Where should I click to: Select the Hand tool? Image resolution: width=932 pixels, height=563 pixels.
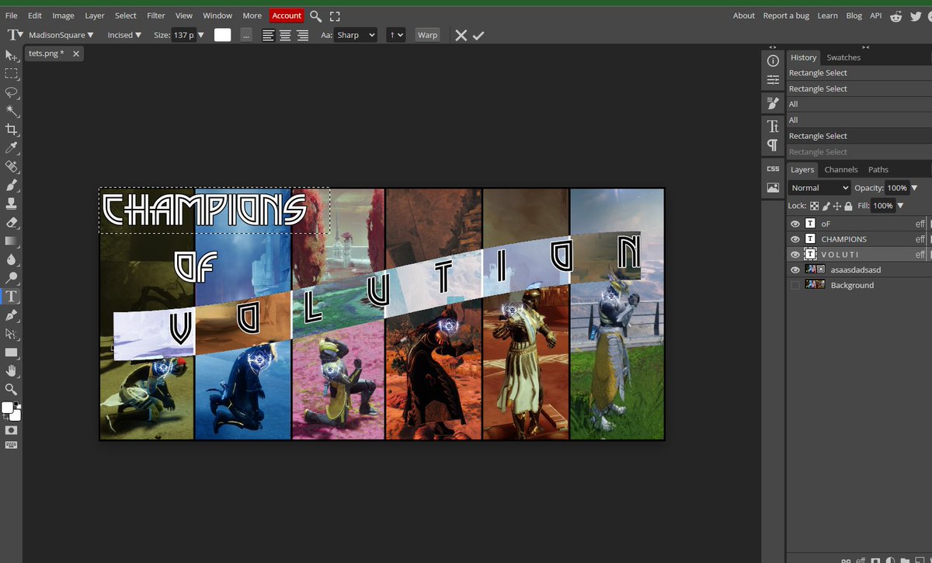click(11, 371)
